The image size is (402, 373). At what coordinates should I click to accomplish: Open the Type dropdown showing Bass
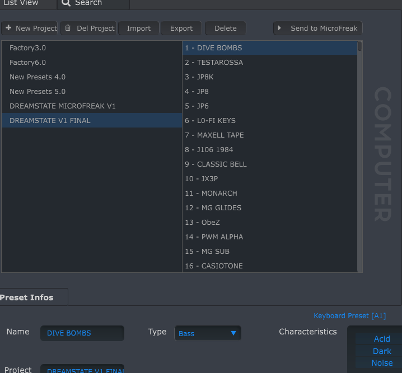(208, 333)
